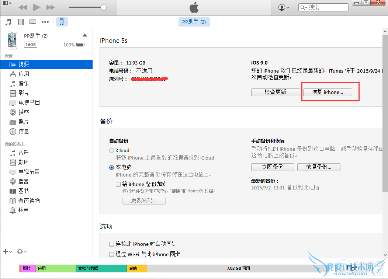
Task: Click vertical scrollbar up arrow
Action: click(385, 31)
